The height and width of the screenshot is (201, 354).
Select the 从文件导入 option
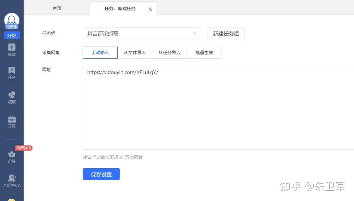pos(135,52)
